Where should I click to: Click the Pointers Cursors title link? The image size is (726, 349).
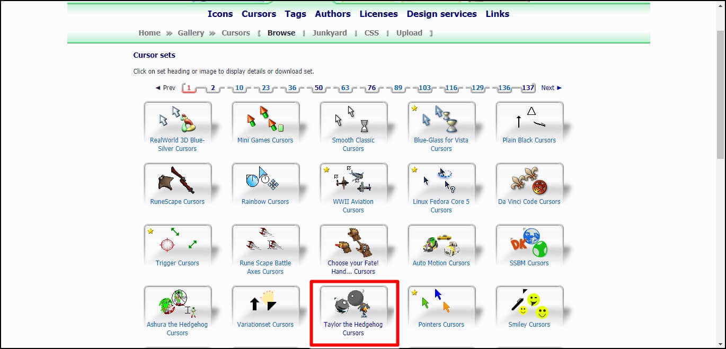click(x=441, y=325)
